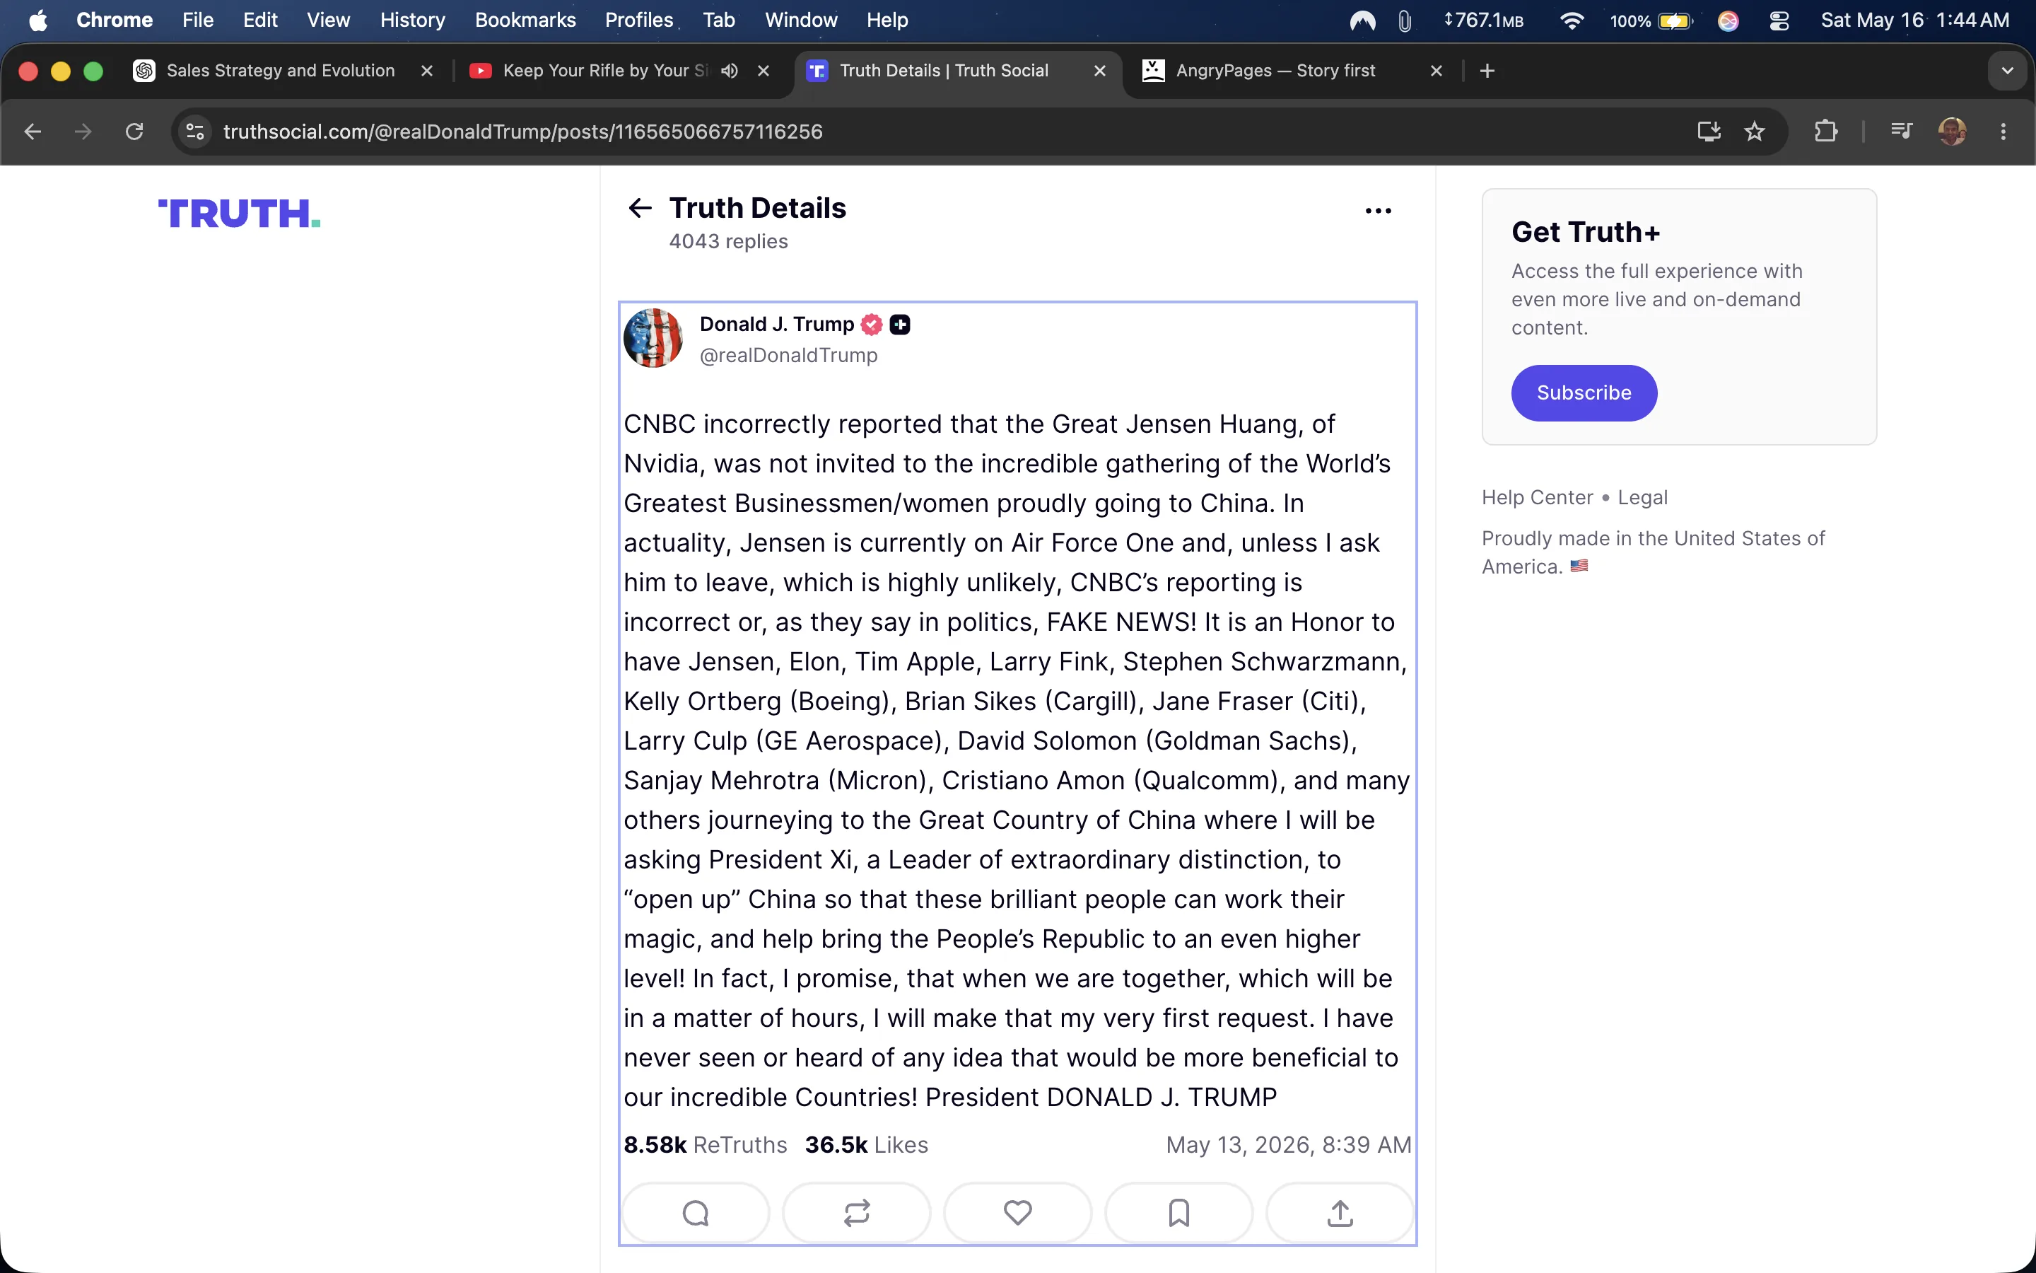Click the Subscribe button for Truth+
The width and height of the screenshot is (2036, 1273).
tap(1584, 393)
